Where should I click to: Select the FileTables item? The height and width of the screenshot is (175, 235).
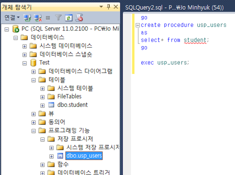[69, 96]
